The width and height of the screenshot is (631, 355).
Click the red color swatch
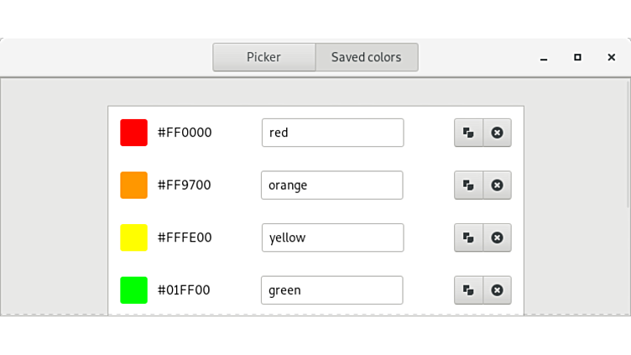pyautogui.click(x=133, y=133)
